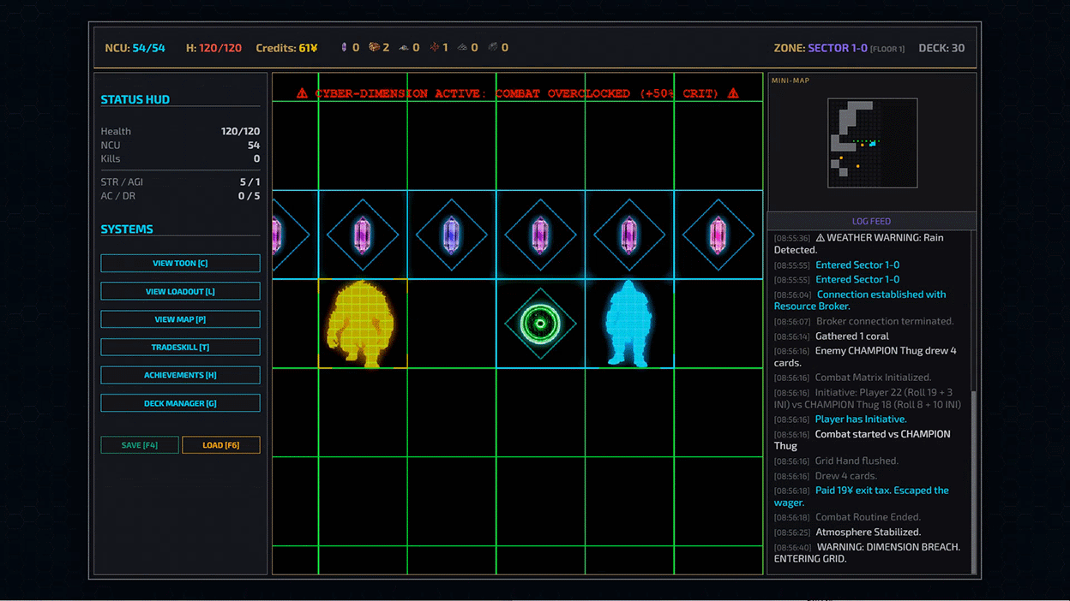Click the SYSTEMS heading
The width and height of the screenshot is (1070, 601).
pyautogui.click(x=127, y=229)
